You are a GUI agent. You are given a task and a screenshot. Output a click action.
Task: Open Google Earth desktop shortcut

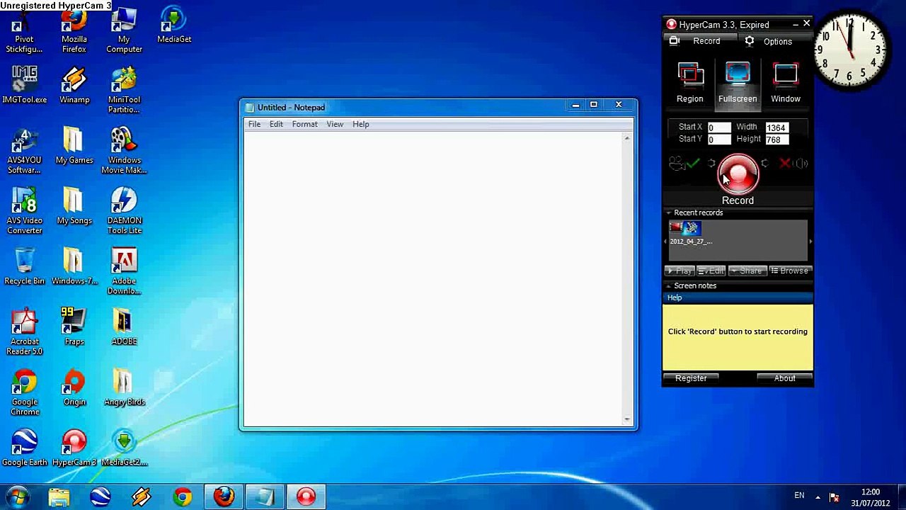coord(24,448)
